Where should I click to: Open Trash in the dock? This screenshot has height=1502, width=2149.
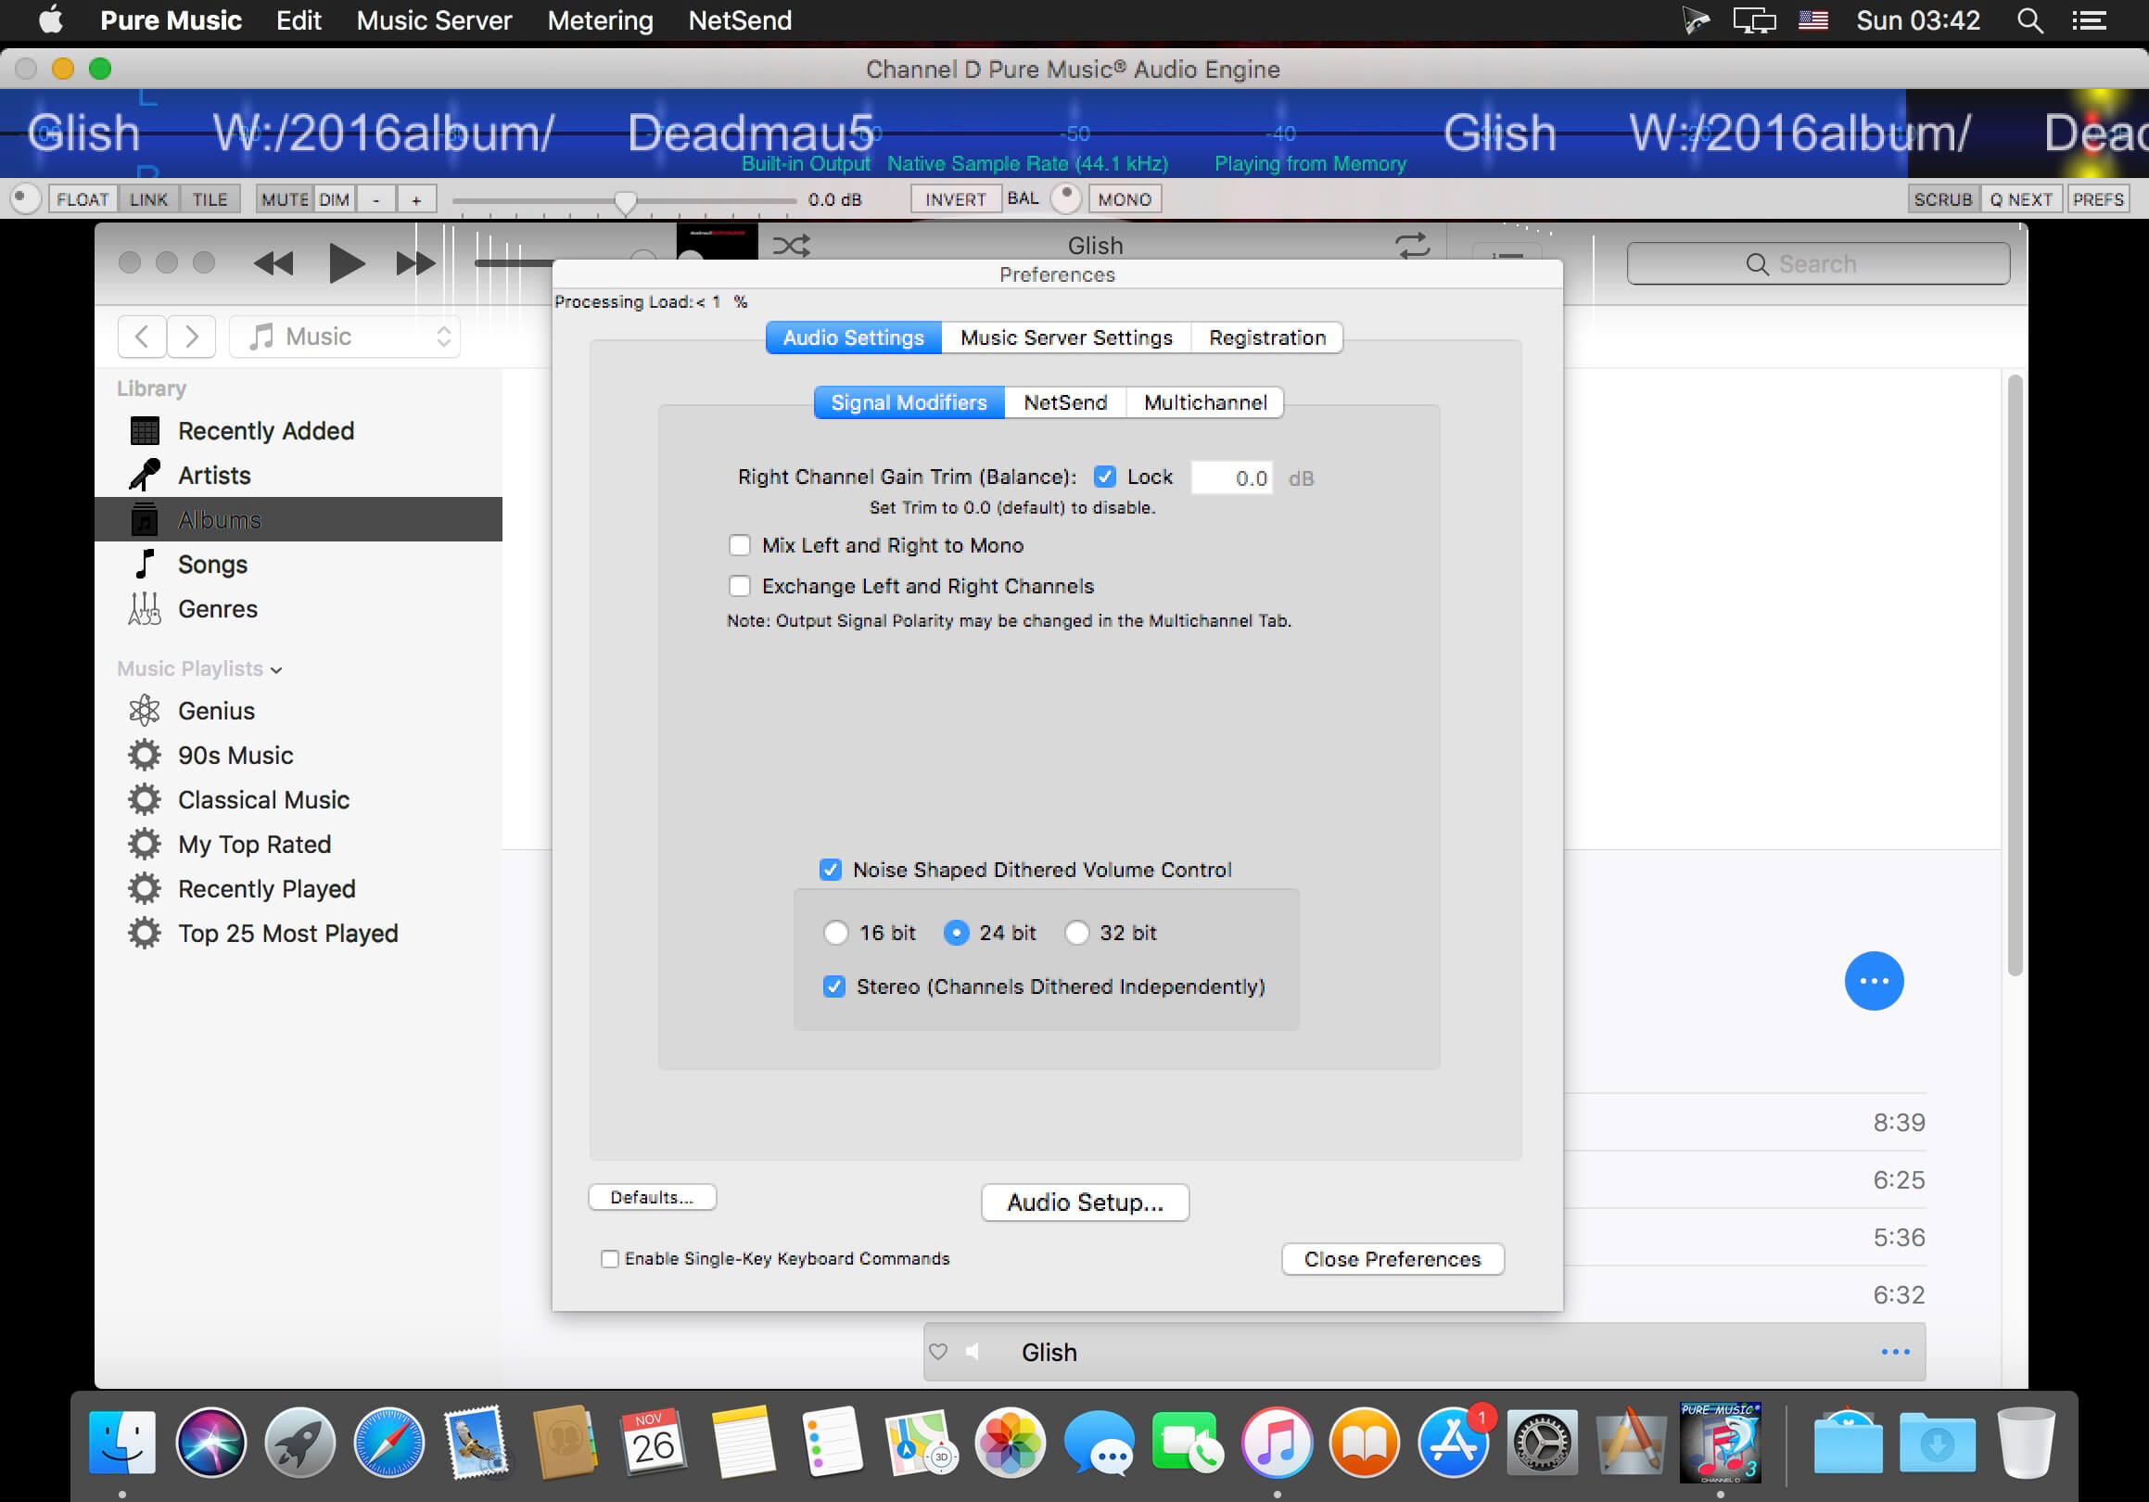pos(2026,1441)
